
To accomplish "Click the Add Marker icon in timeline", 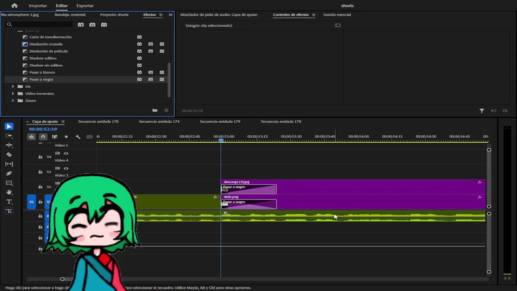I will (66, 137).
